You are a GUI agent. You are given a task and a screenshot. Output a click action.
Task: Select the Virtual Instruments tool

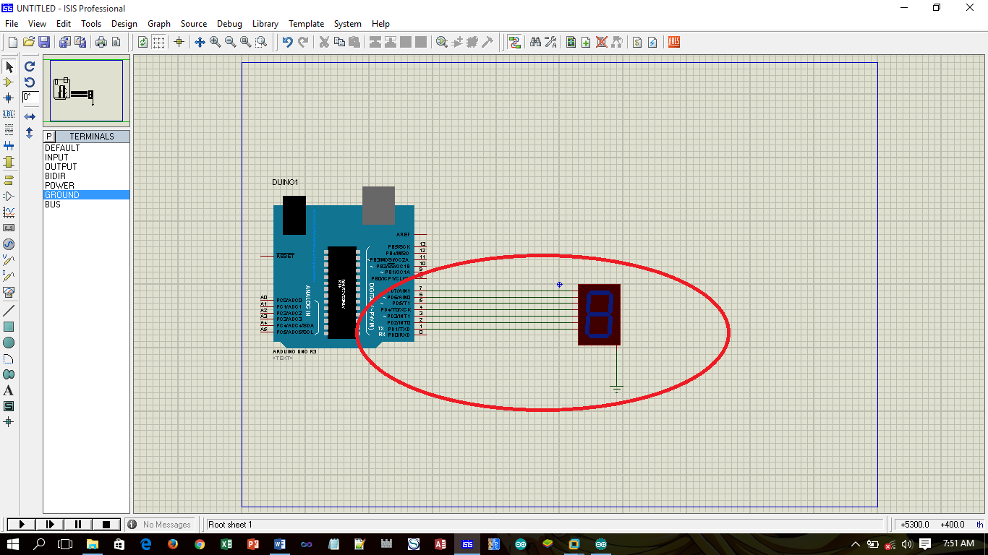click(x=9, y=291)
